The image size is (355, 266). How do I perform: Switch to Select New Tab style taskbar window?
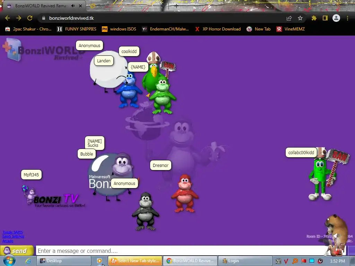point(135,261)
